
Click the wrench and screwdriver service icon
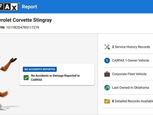pyautogui.click(x=107, y=47)
